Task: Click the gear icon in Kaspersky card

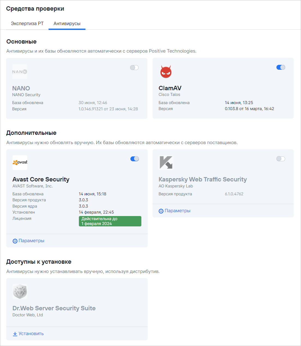Action: 161,211
